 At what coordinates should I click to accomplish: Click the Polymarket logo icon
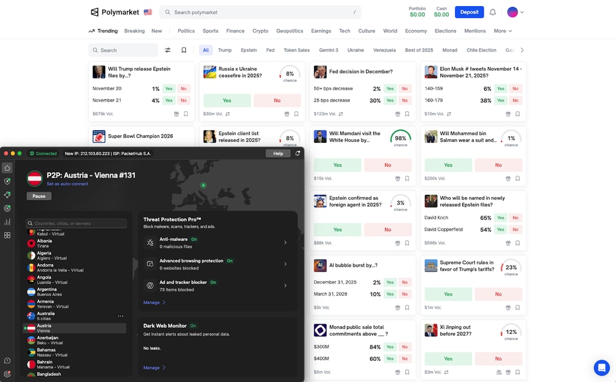point(94,12)
